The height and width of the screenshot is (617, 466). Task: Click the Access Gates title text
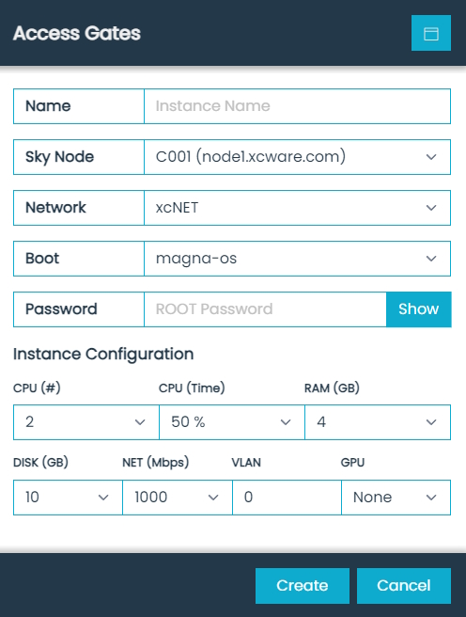tap(77, 33)
